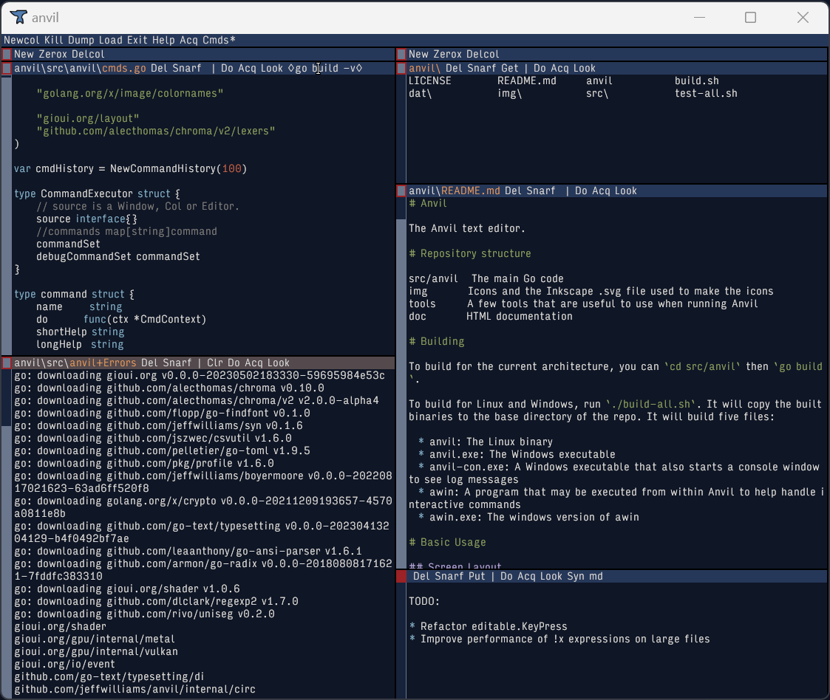Click Newcol in the top tag bar
Screen dimensions: 830x700
click(21, 40)
